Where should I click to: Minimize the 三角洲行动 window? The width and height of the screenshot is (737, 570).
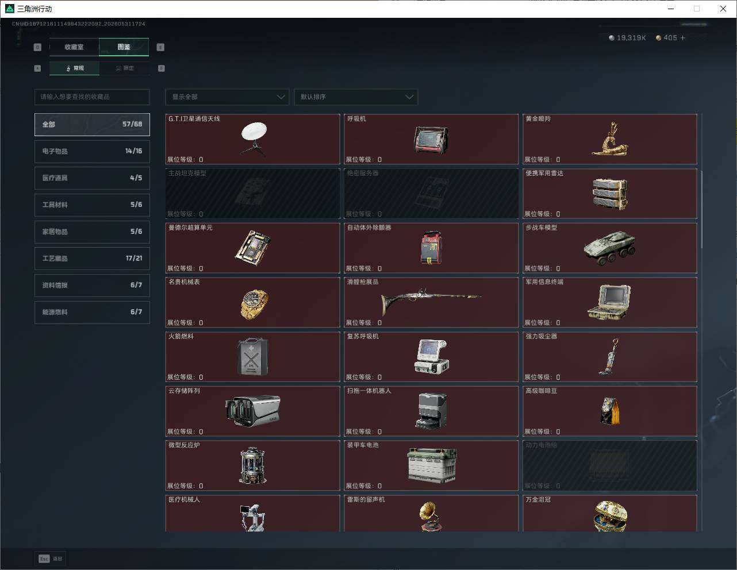pyautogui.click(x=670, y=9)
